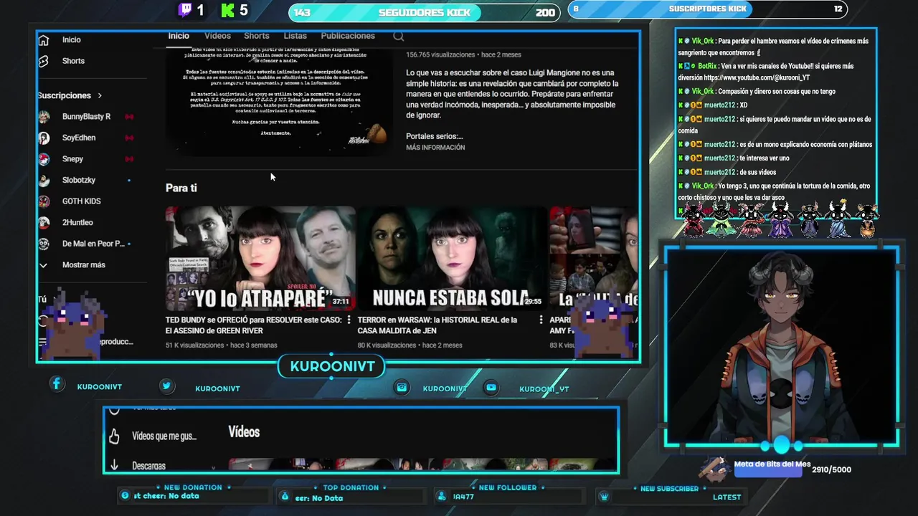This screenshot has height=516, width=918.
Task: Click the streamer avatar webcam frame
Action: click(782, 347)
